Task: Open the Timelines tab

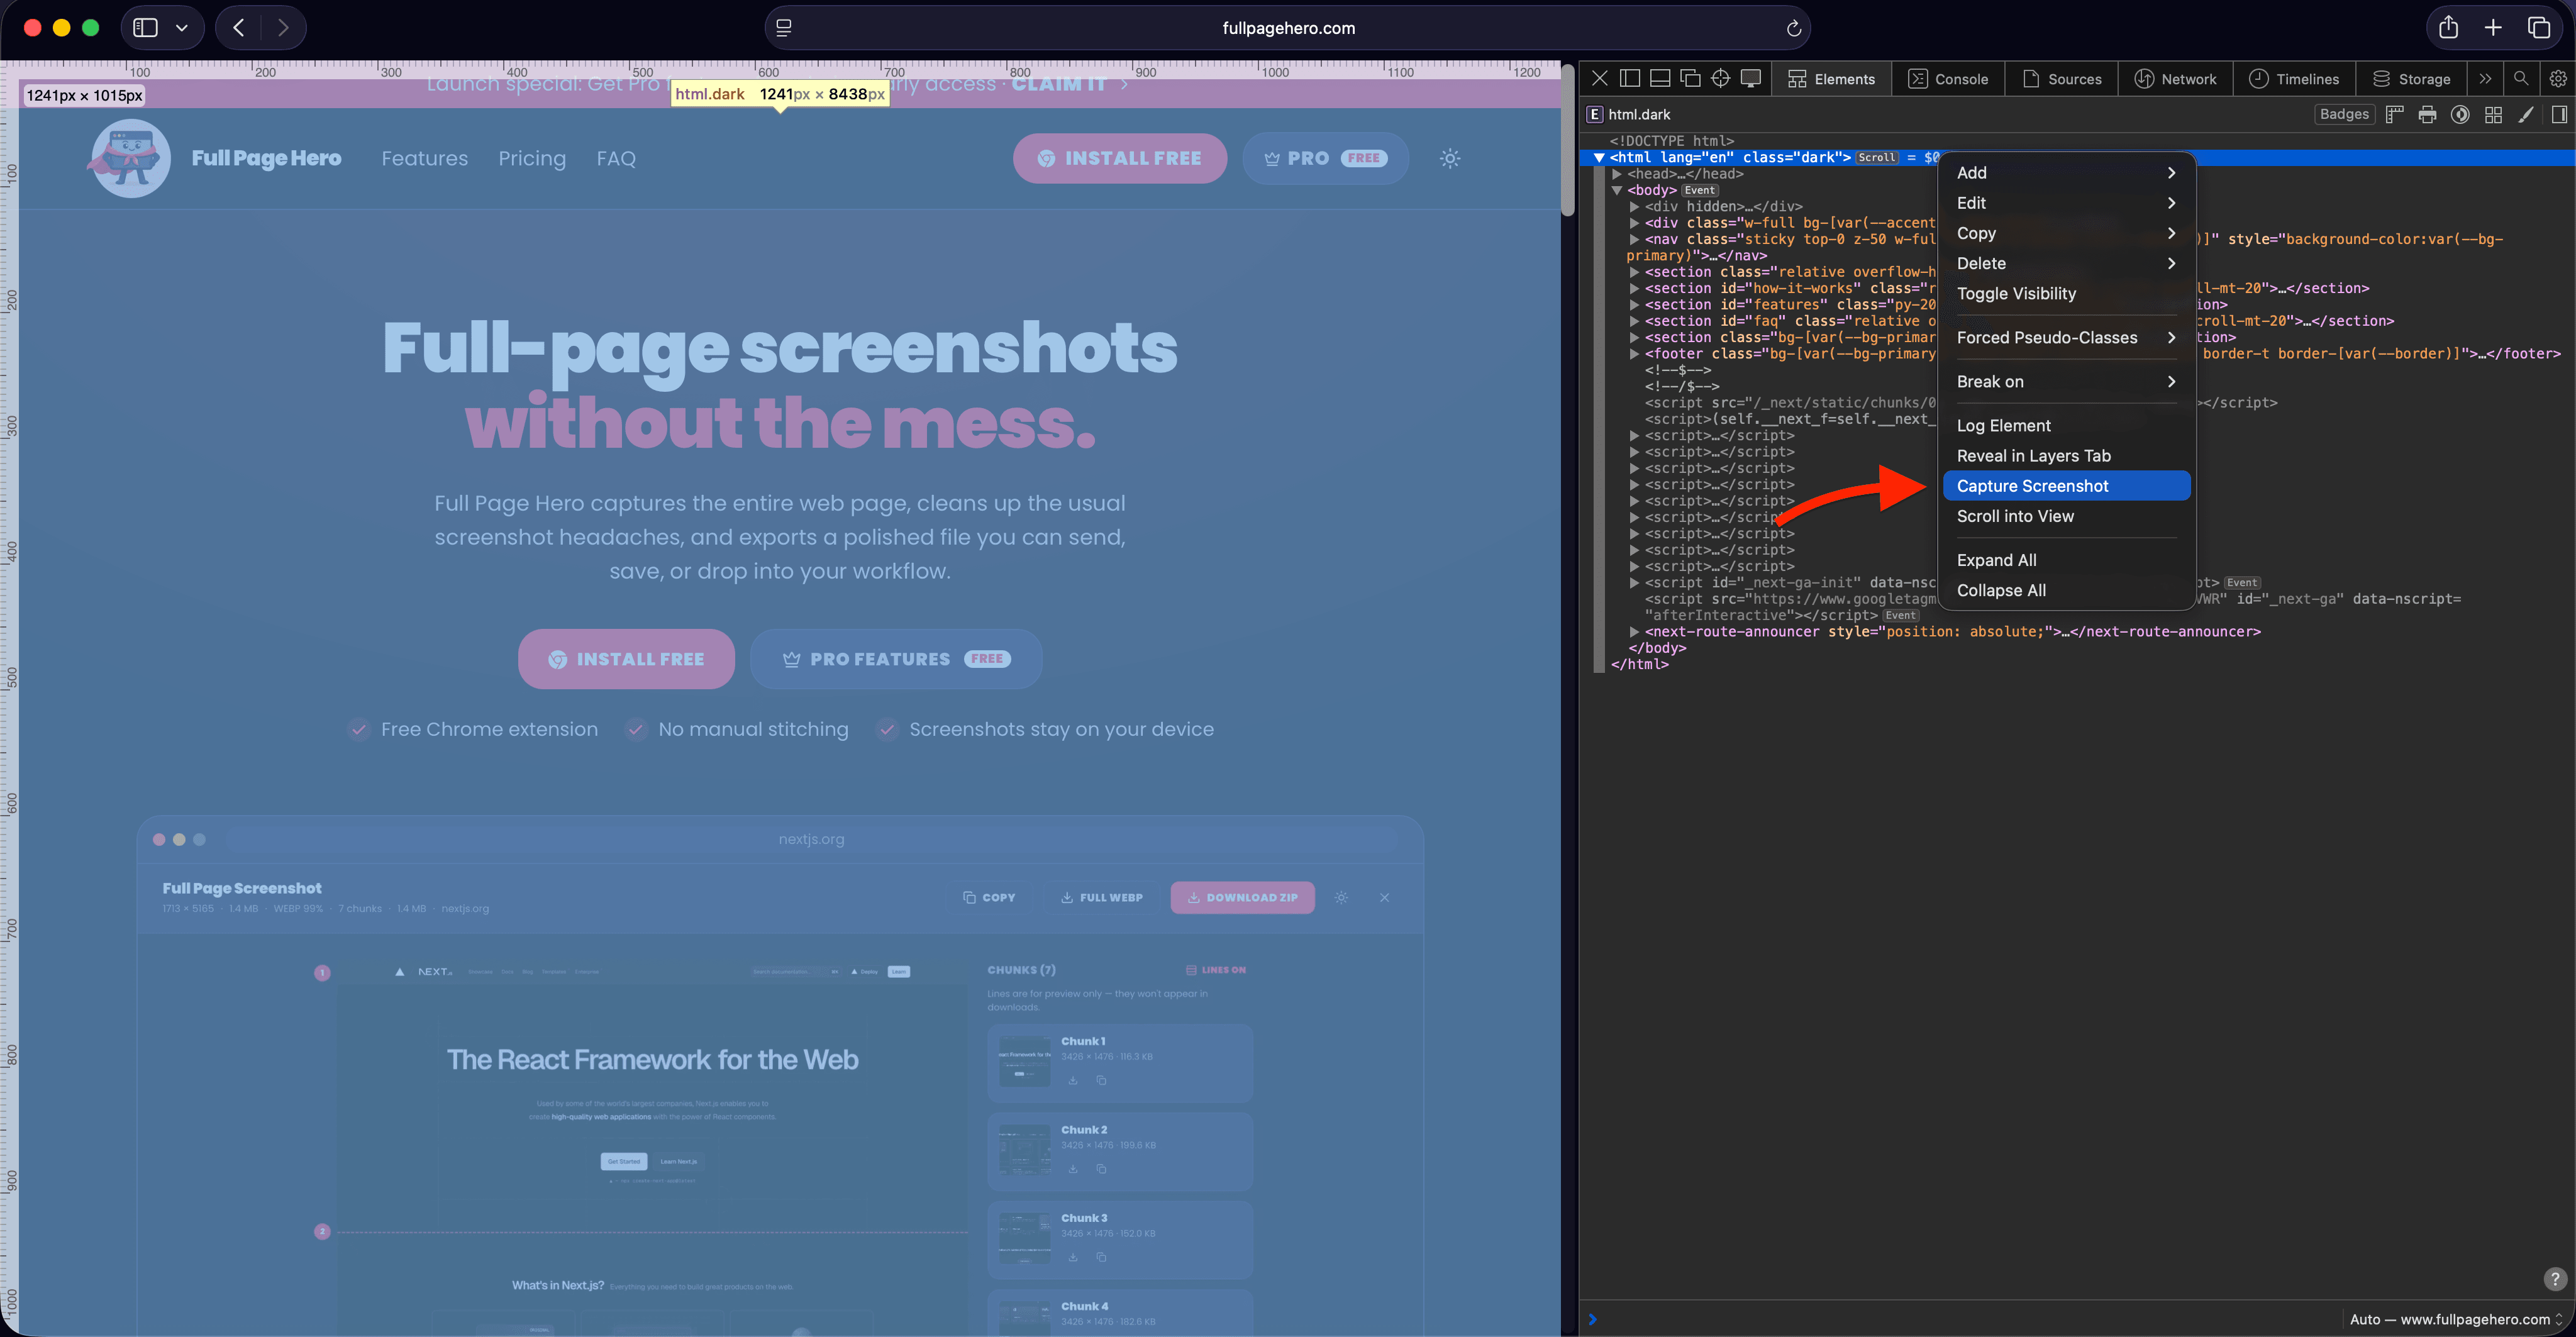Action: pos(2294,78)
